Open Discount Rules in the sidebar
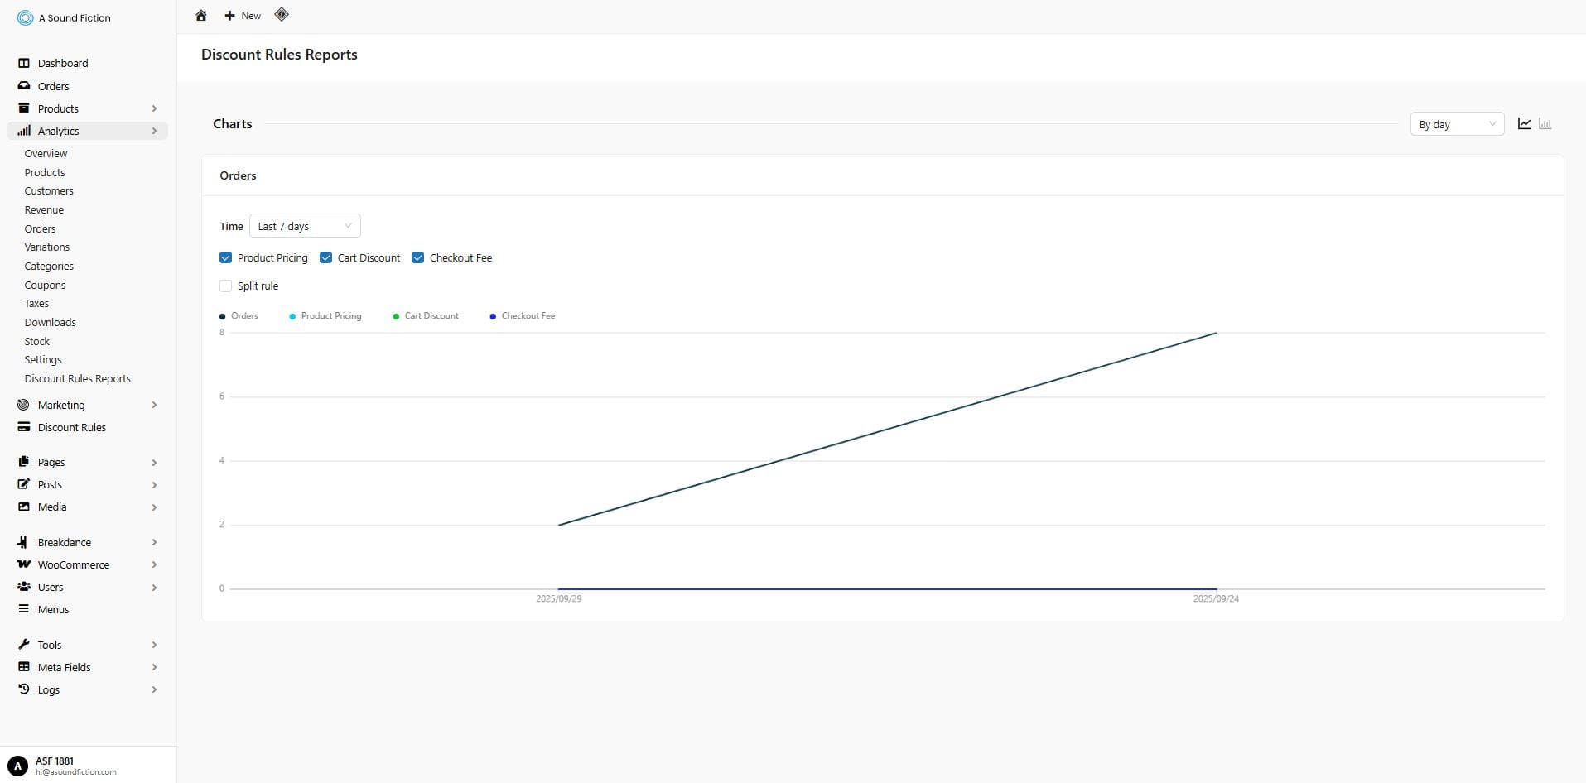 (71, 428)
